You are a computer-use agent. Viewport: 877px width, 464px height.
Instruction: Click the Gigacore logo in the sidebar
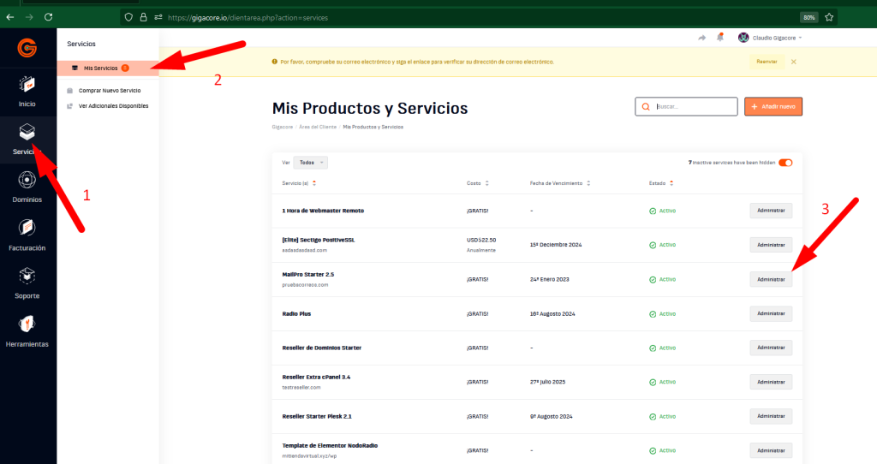[x=27, y=48]
